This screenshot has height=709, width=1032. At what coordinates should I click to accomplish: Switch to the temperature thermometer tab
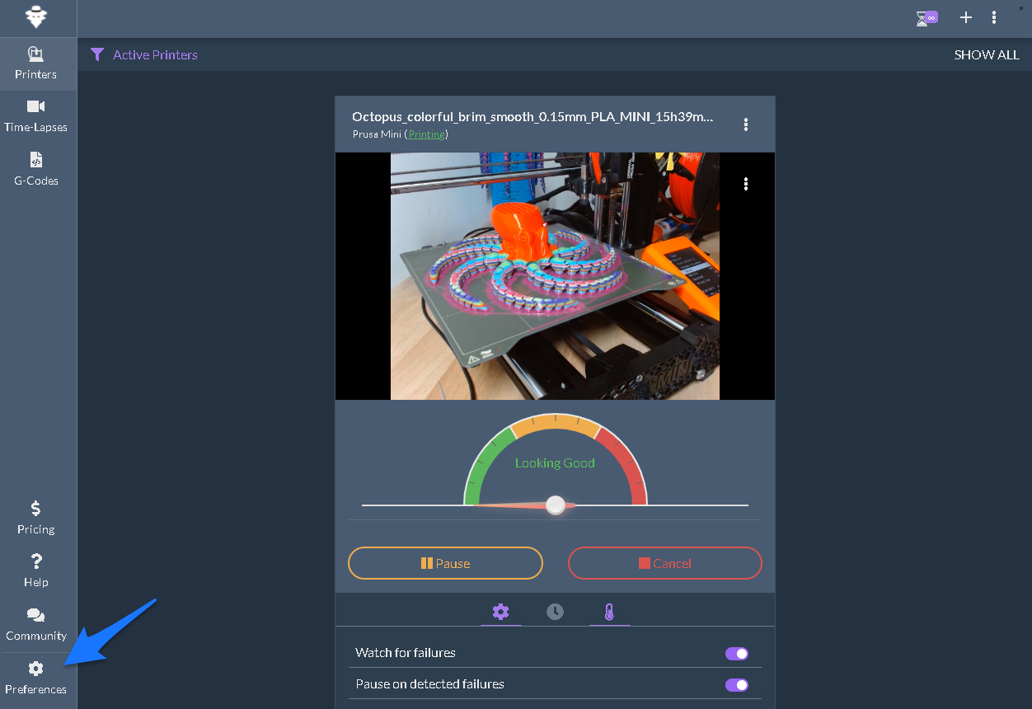click(x=609, y=612)
